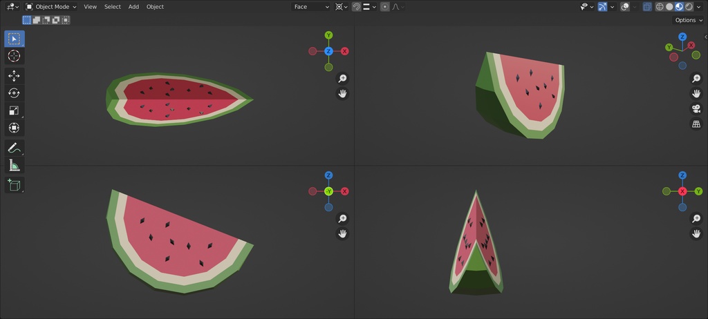Set selection mode to Invert selection

[x=56, y=20]
